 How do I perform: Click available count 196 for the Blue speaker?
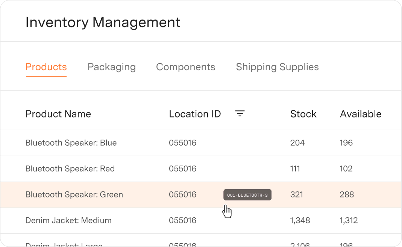click(346, 143)
